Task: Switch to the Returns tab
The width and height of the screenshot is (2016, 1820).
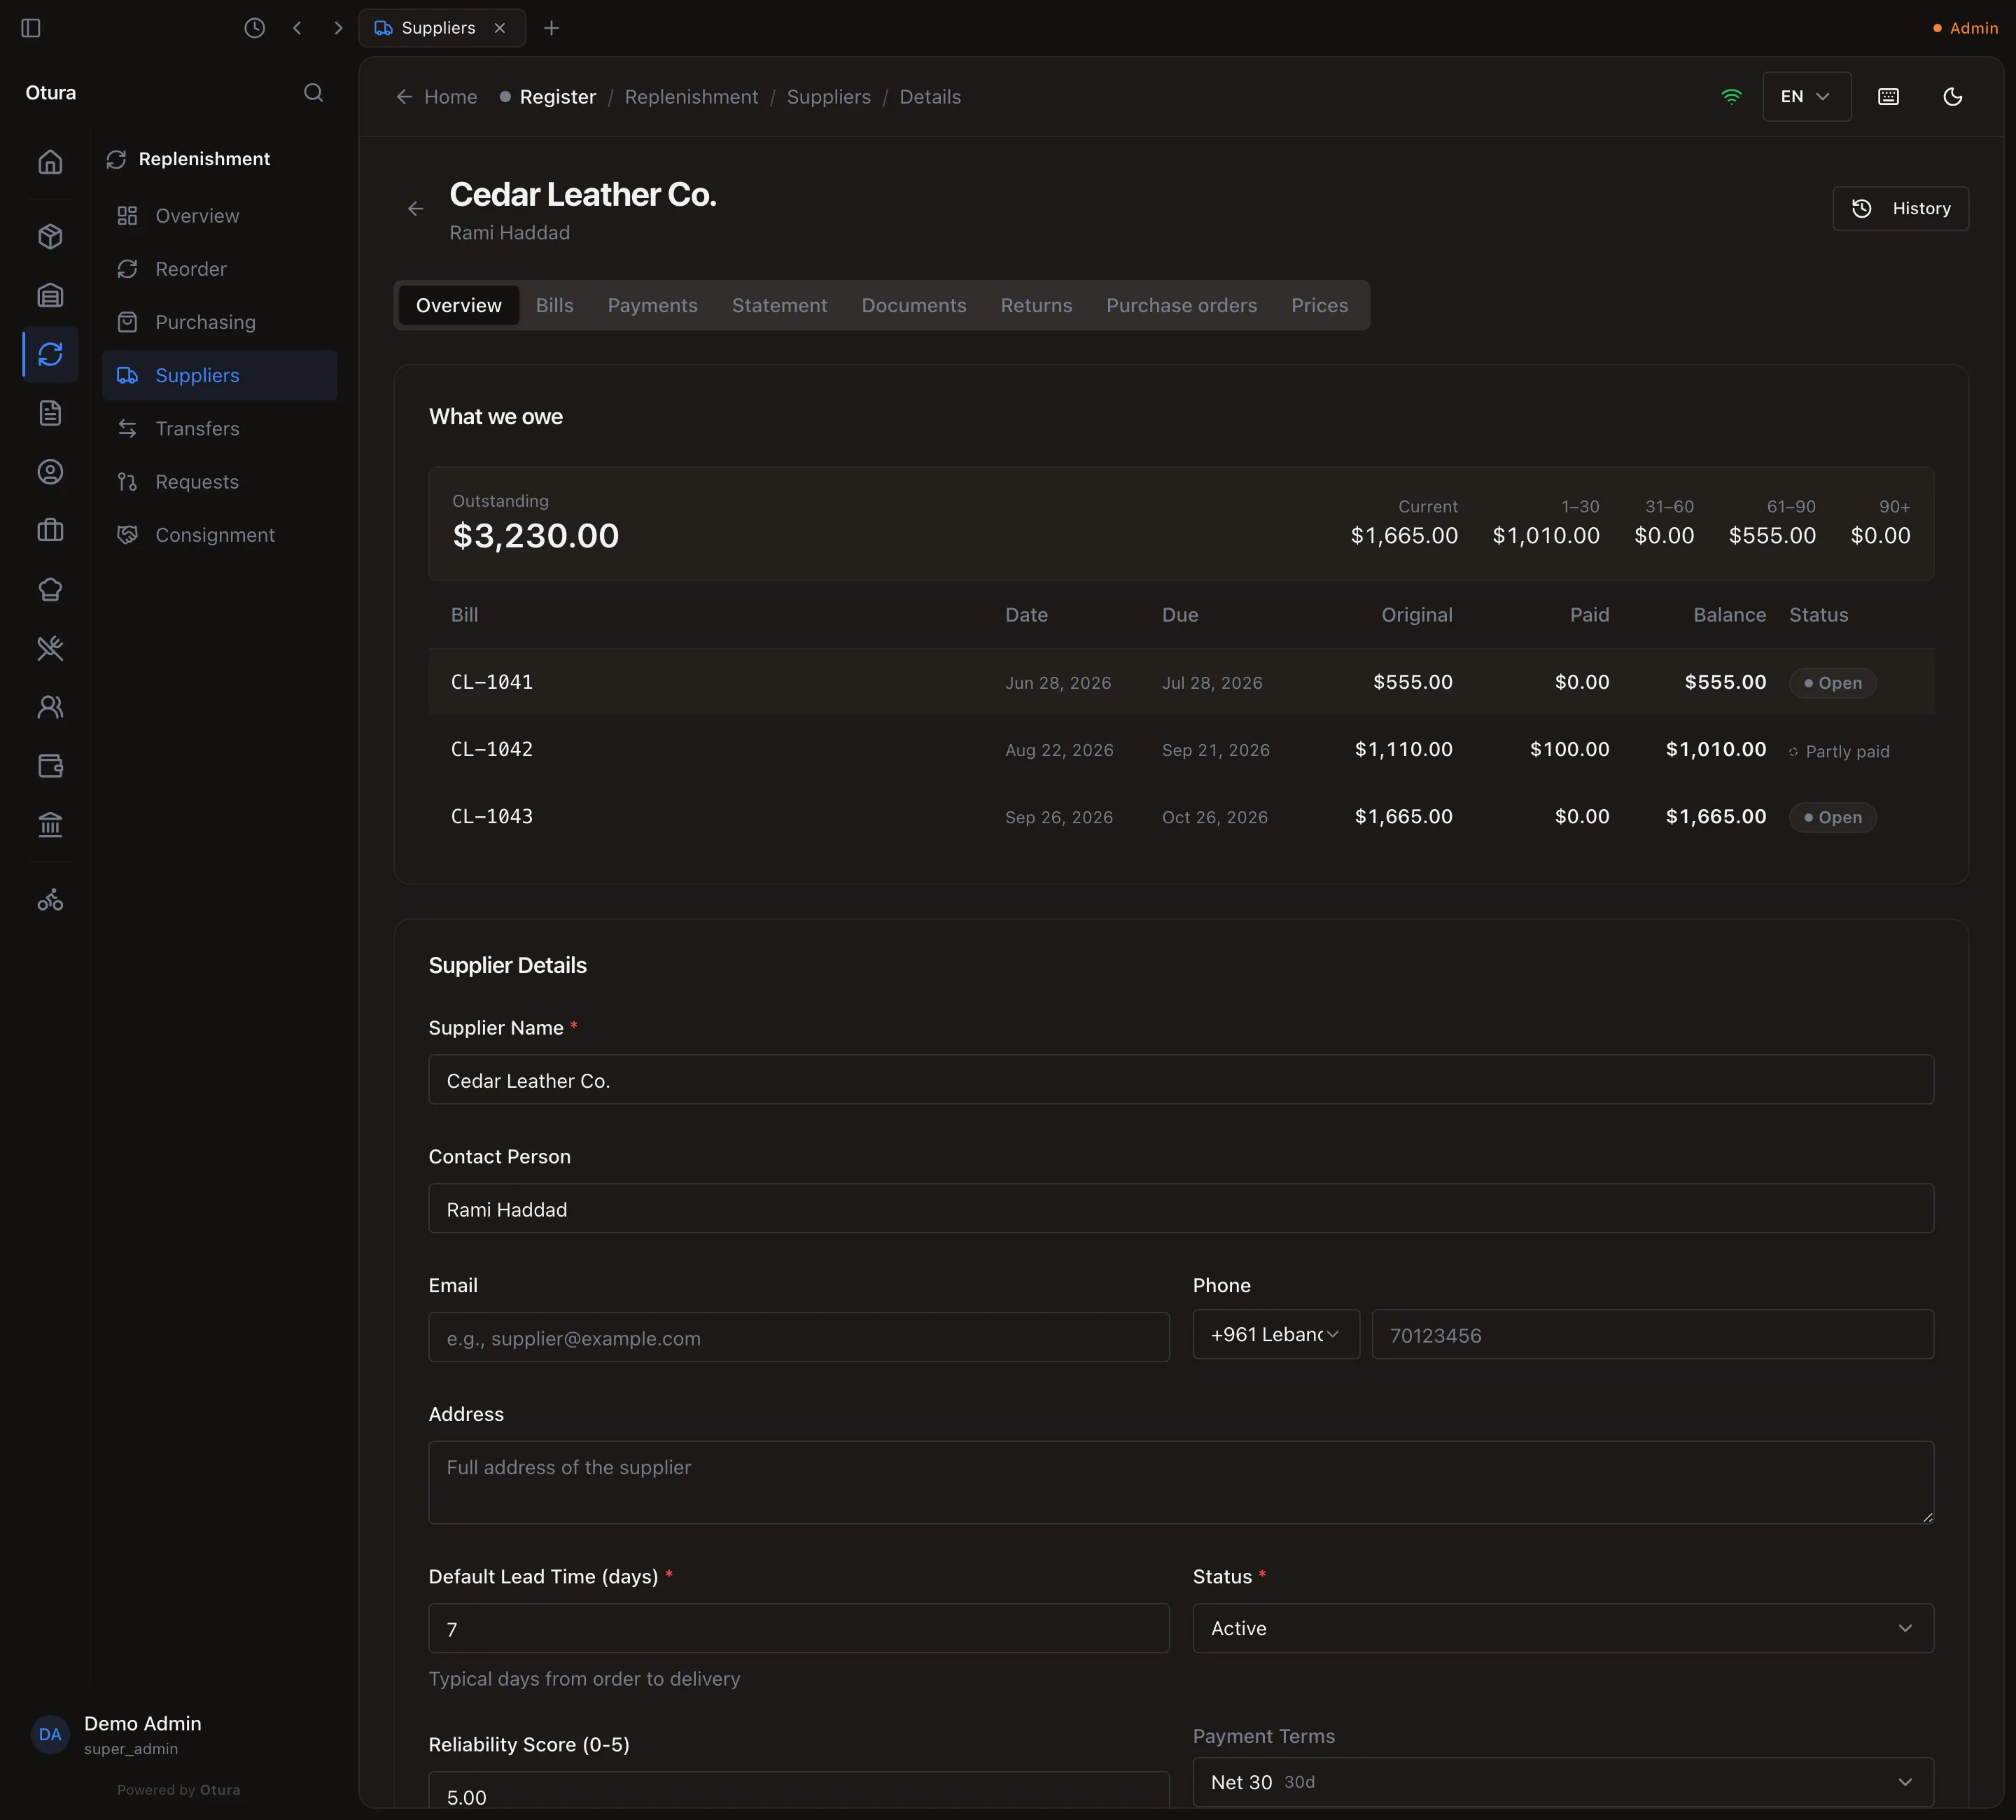Action: tap(1036, 305)
